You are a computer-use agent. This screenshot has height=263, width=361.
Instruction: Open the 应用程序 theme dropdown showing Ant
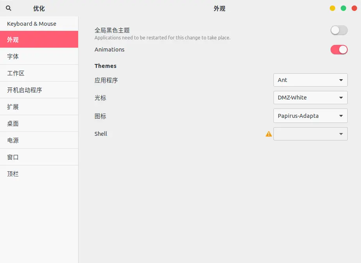point(310,80)
